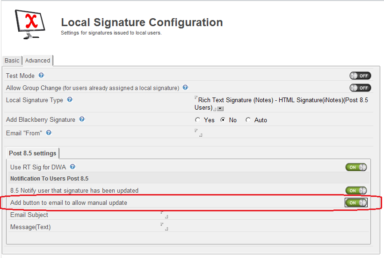Choose Auto for Blackberry Signature
This screenshot has width=384, height=258.
pyautogui.click(x=248, y=120)
